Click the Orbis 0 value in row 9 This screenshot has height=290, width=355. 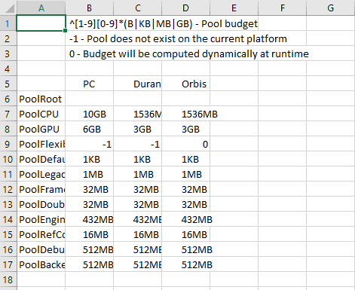(x=185, y=144)
